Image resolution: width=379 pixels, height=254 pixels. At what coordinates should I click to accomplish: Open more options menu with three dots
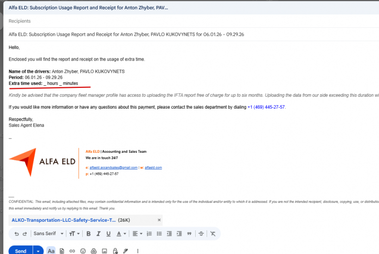138,251
